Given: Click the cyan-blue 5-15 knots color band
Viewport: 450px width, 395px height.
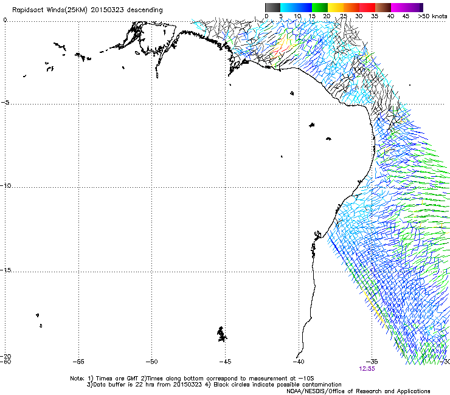Looking at the screenshot, I should (x=296, y=7).
